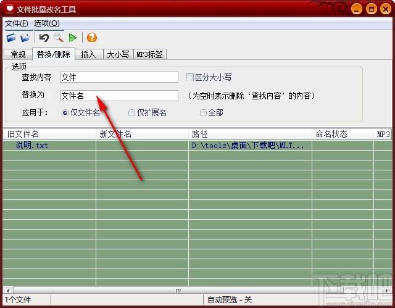Click the undo arrow toolbar icon
The image size is (395, 308).
point(44,38)
